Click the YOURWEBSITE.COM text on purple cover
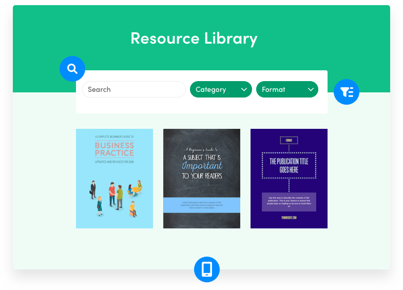The image size is (403, 290). pyautogui.click(x=289, y=217)
